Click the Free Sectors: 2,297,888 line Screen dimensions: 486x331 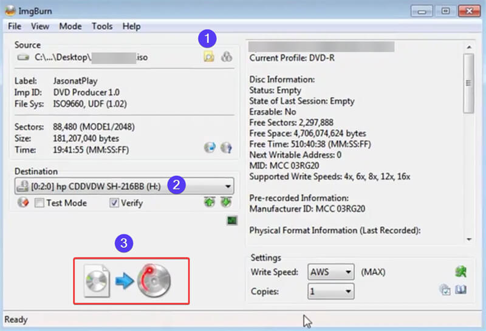(x=292, y=123)
